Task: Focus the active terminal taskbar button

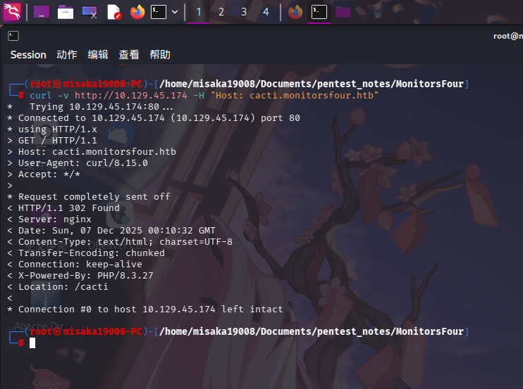Action: click(x=319, y=12)
